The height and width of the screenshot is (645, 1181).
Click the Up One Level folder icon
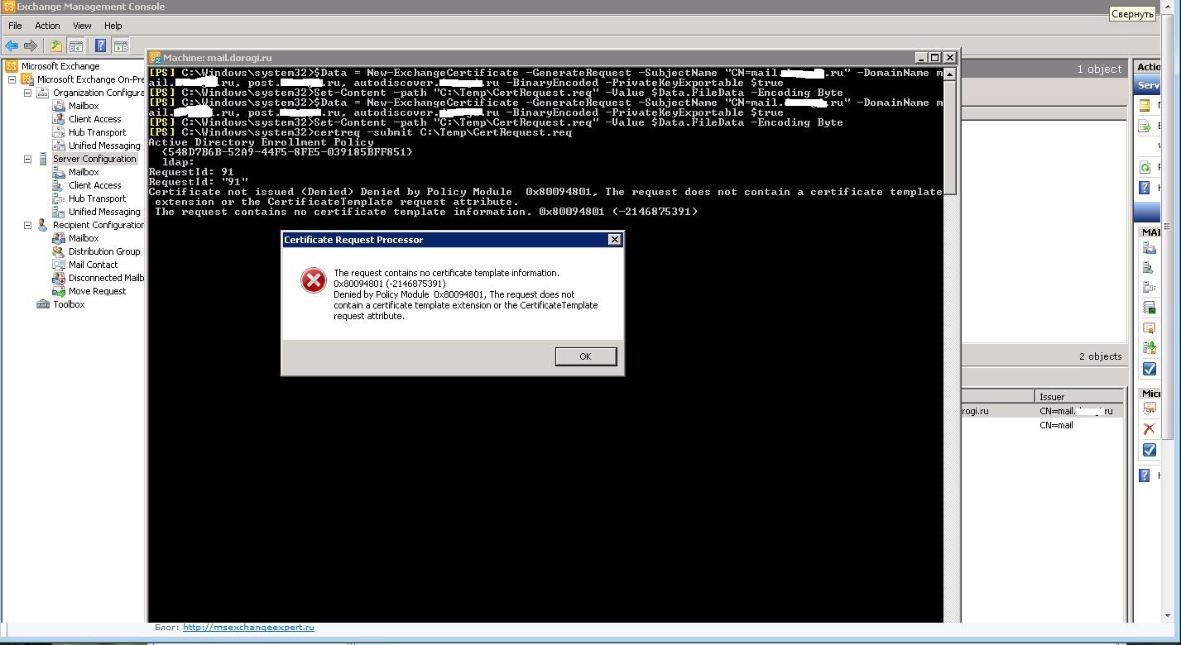pos(55,46)
